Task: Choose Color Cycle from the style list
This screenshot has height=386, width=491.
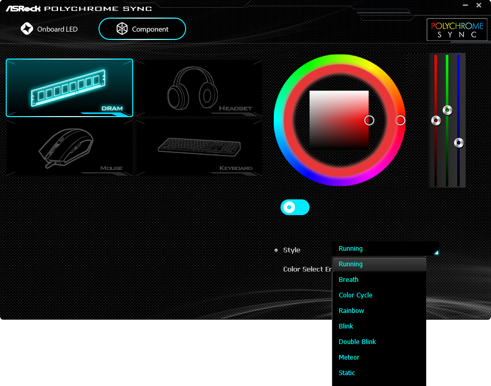Action: click(x=379, y=295)
